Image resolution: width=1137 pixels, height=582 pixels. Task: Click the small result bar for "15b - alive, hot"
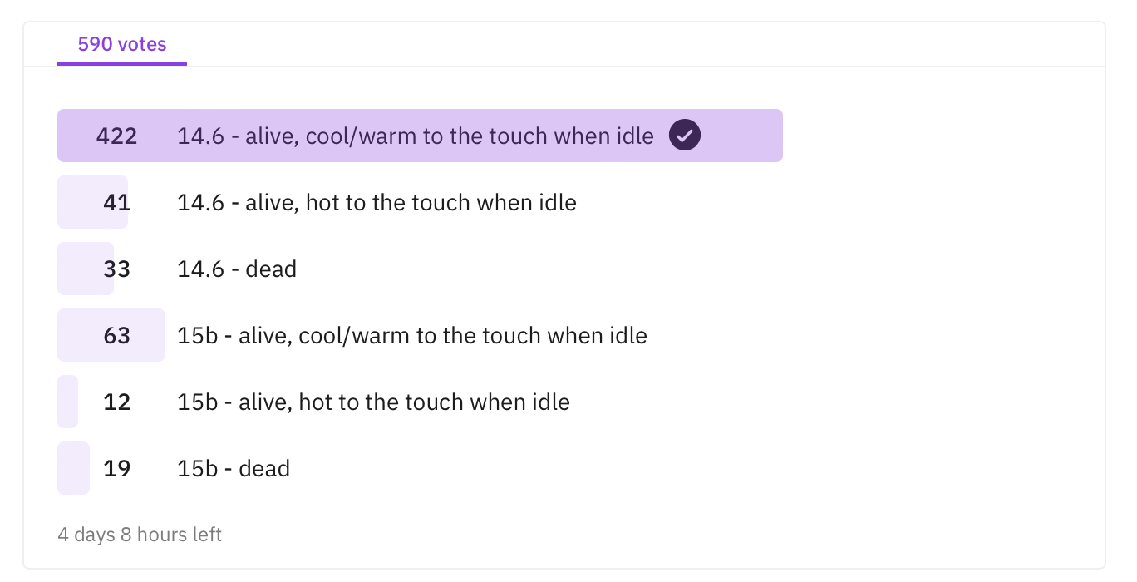coord(68,402)
